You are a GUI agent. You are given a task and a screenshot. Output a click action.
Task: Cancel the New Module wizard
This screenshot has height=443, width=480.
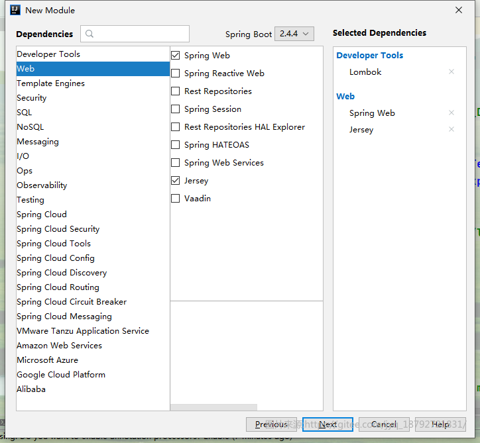(384, 424)
